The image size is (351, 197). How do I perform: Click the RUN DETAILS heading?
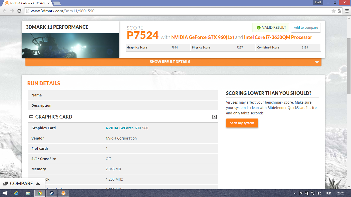click(x=44, y=83)
